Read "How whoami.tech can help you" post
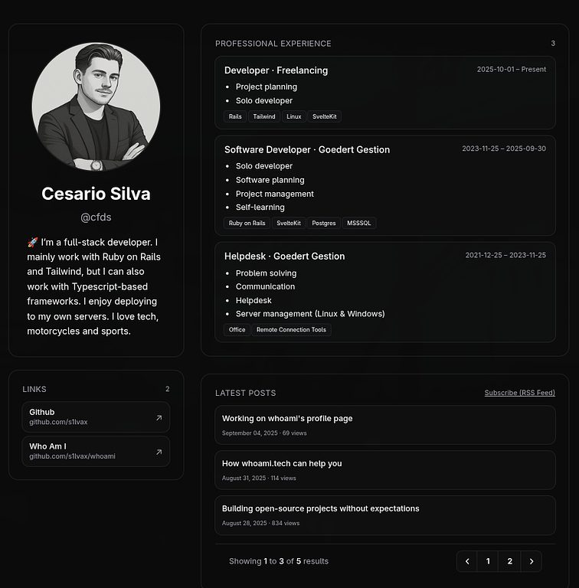The image size is (579, 588). [282, 463]
